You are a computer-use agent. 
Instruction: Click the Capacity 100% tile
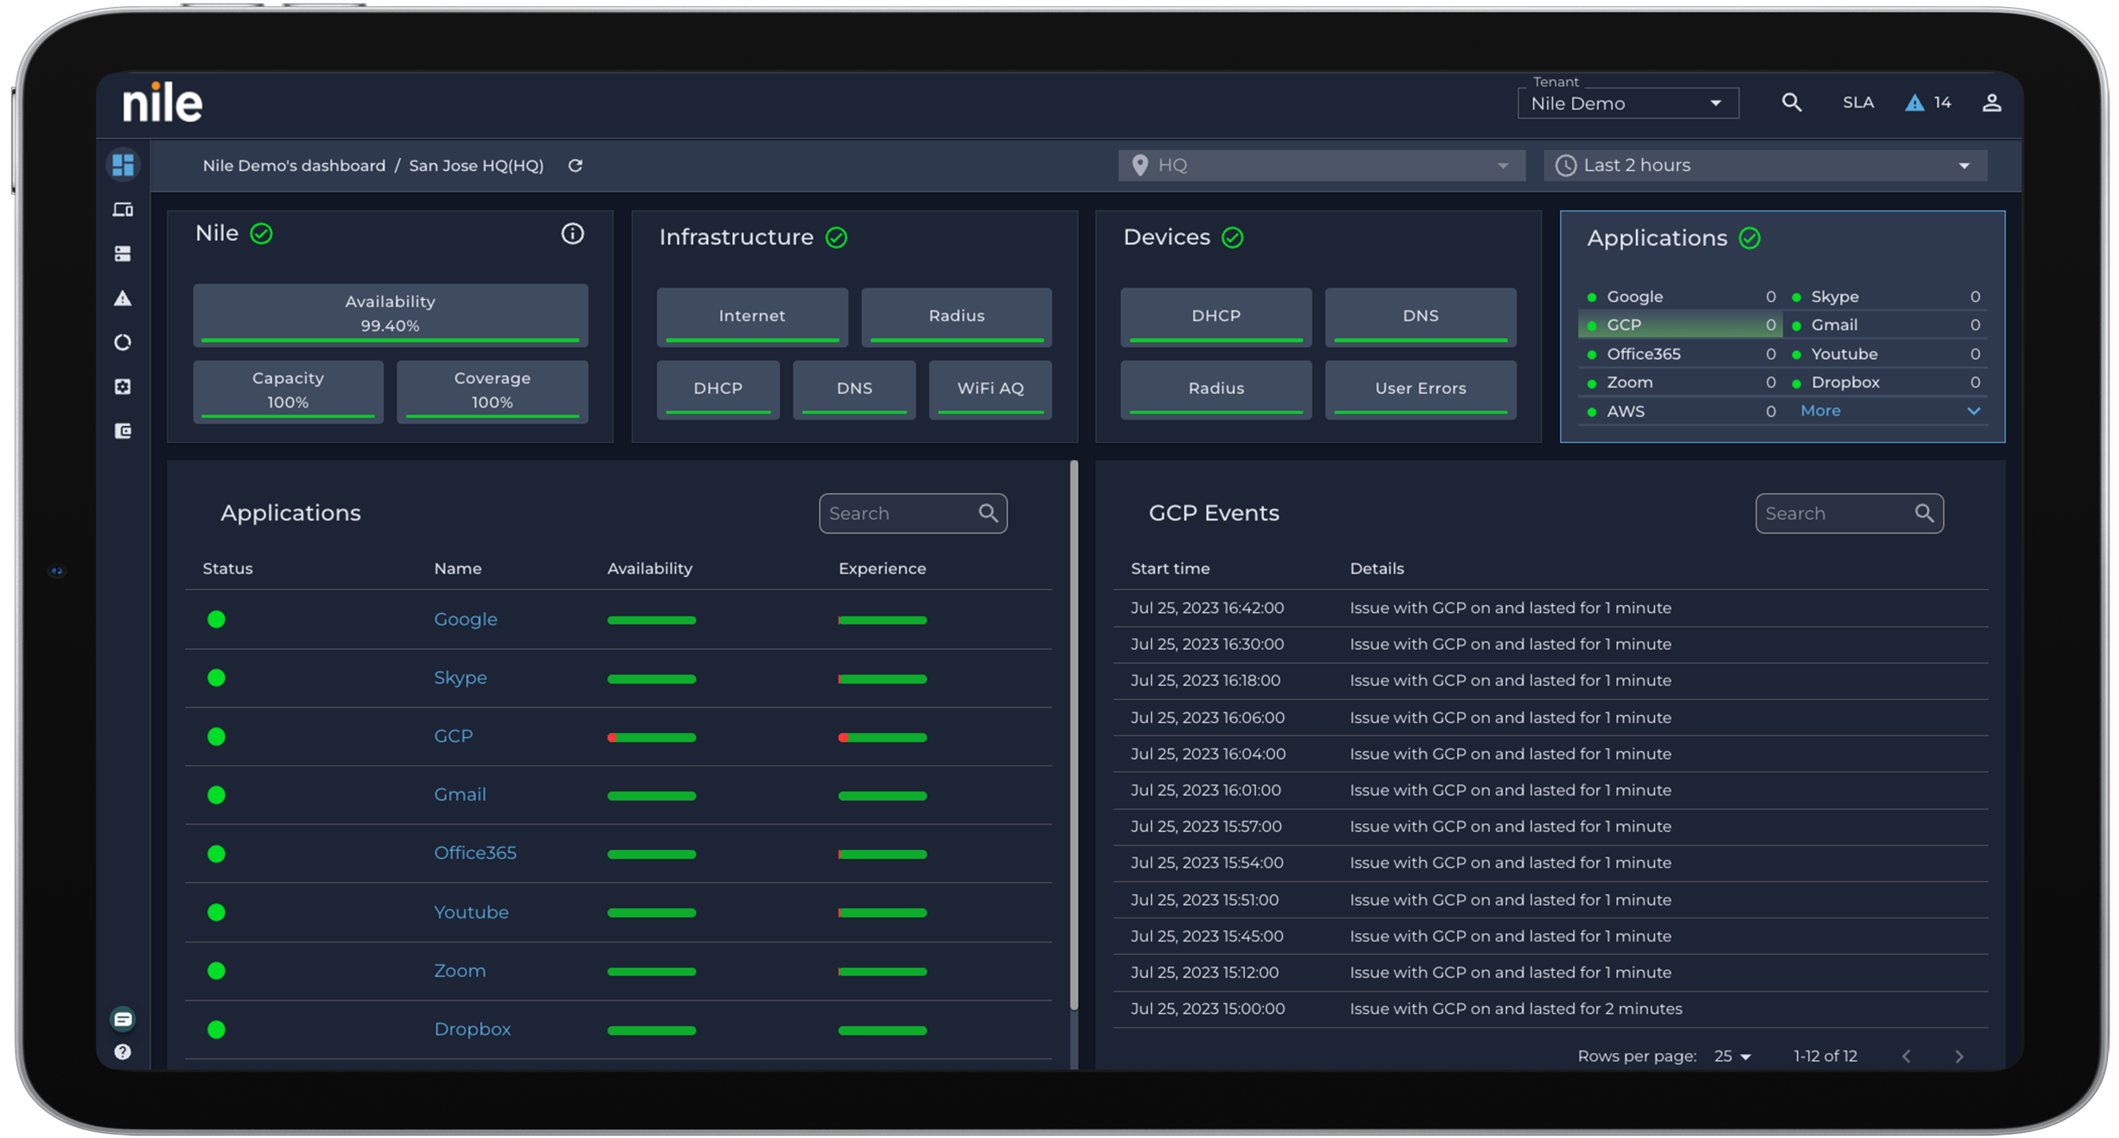[x=288, y=391]
